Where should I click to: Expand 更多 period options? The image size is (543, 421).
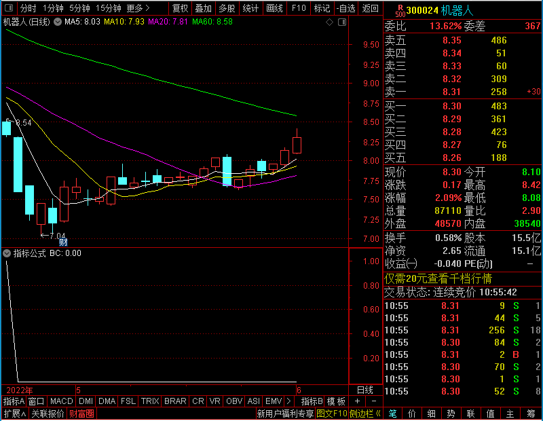138,8
